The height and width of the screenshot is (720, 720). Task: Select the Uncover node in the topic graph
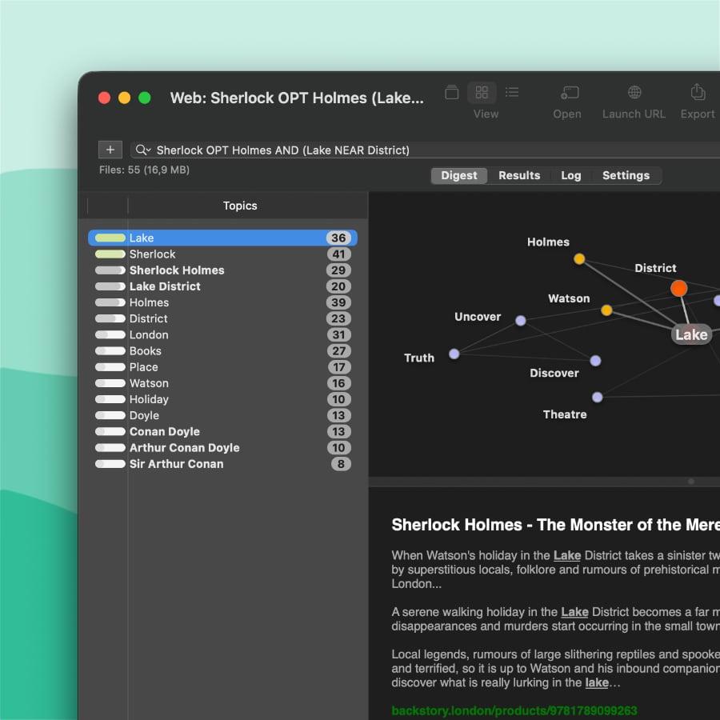point(520,321)
